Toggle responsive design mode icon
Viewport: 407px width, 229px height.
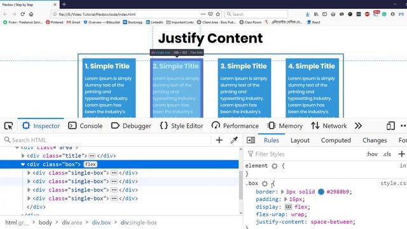tap(390, 126)
